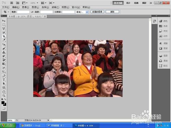The width and height of the screenshot is (171, 128).
Task: Swap width and height values
Action: [32, 12]
